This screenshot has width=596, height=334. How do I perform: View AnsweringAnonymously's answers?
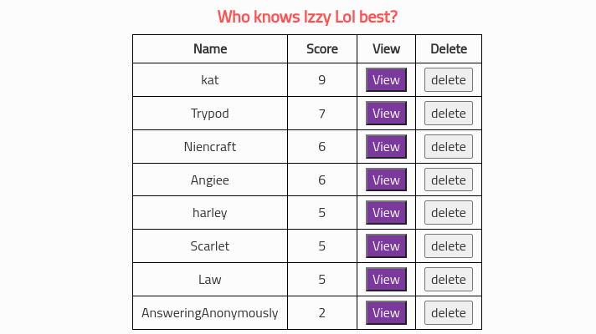click(386, 313)
